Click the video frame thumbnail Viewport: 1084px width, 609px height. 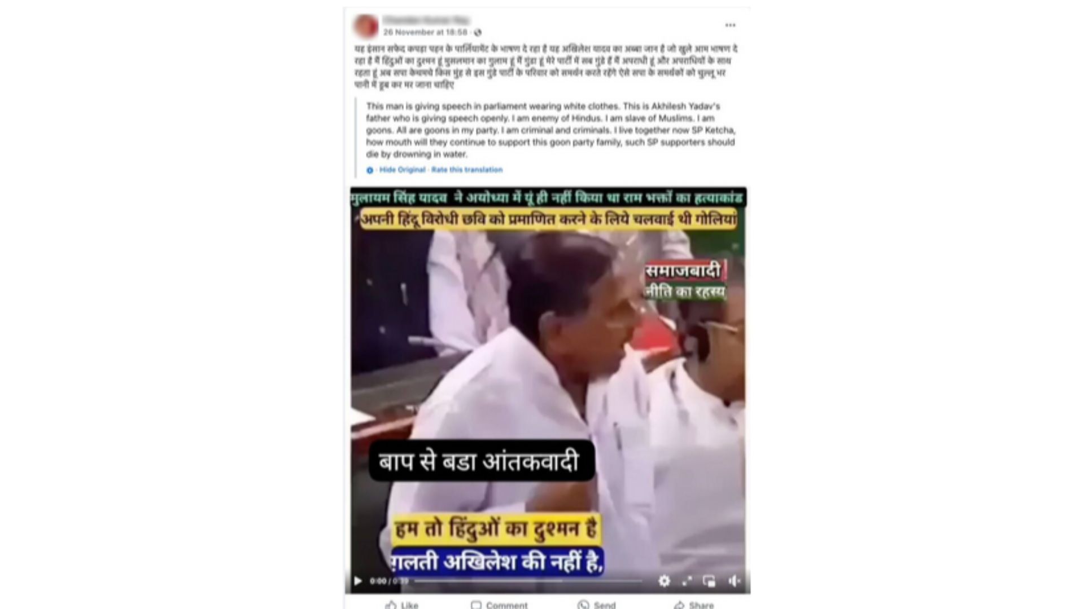pos(548,389)
